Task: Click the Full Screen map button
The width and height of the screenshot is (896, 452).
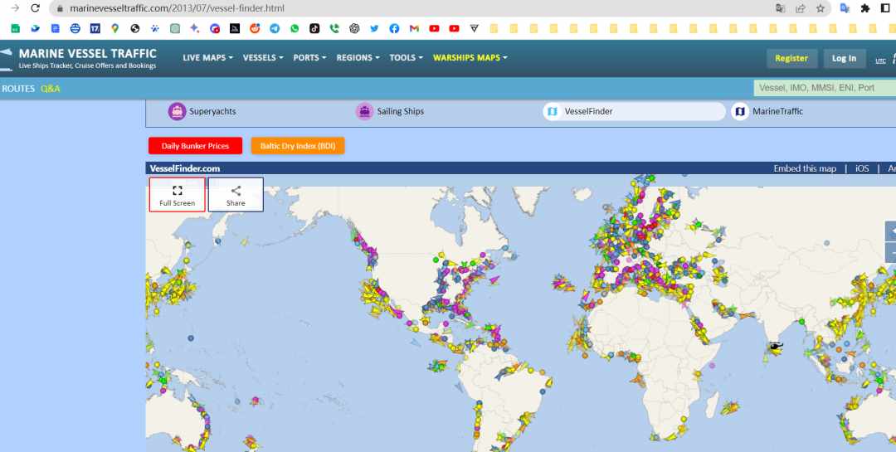Action: click(178, 195)
